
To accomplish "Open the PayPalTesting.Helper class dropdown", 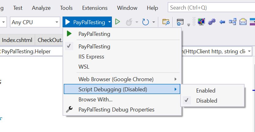I will [x=32, y=51].
